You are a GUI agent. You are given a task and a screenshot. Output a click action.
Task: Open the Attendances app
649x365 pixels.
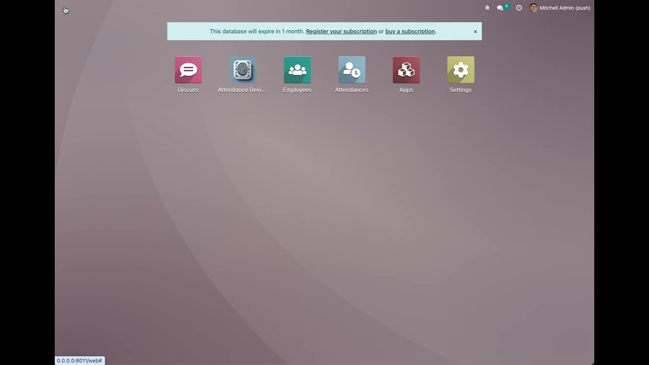tap(351, 70)
